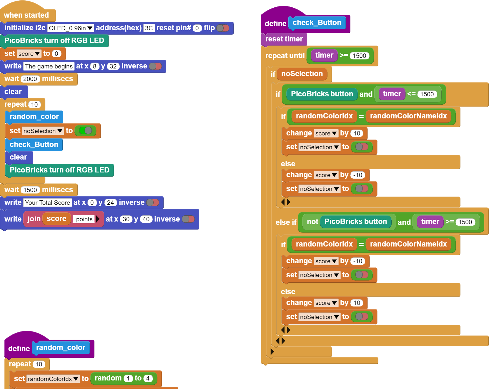Select the define random_color hat block
489x389 pixels.
pos(49,348)
